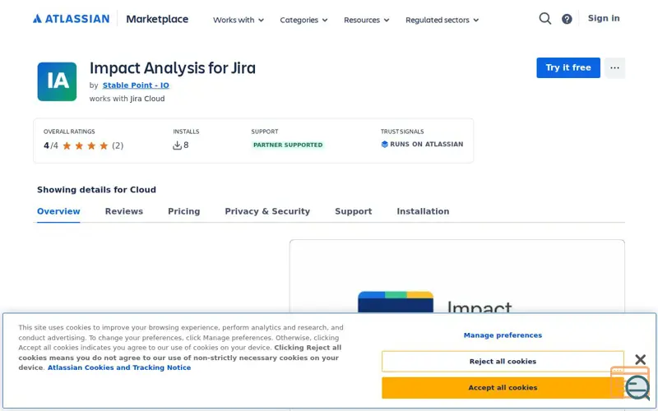This screenshot has height=411, width=658.
Task: Click the Atlassian logo
Action: click(x=72, y=19)
